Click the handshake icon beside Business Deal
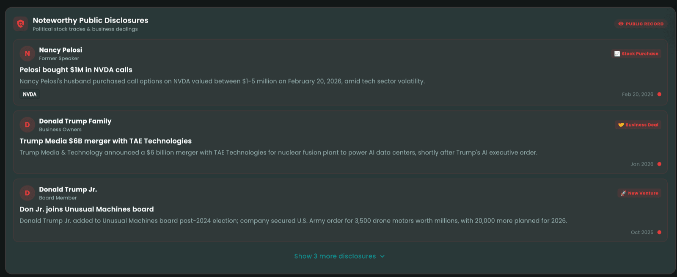This screenshot has width=677, height=277. point(621,125)
